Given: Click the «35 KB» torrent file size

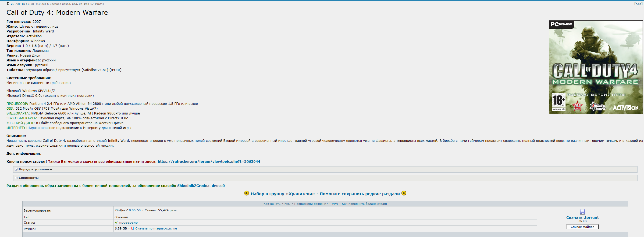Looking at the screenshot, I should pos(582,221).
